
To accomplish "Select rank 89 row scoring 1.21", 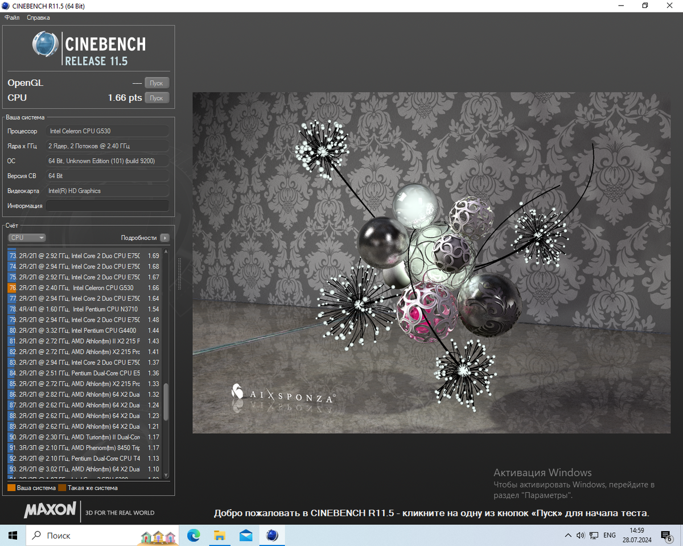I will point(85,427).
